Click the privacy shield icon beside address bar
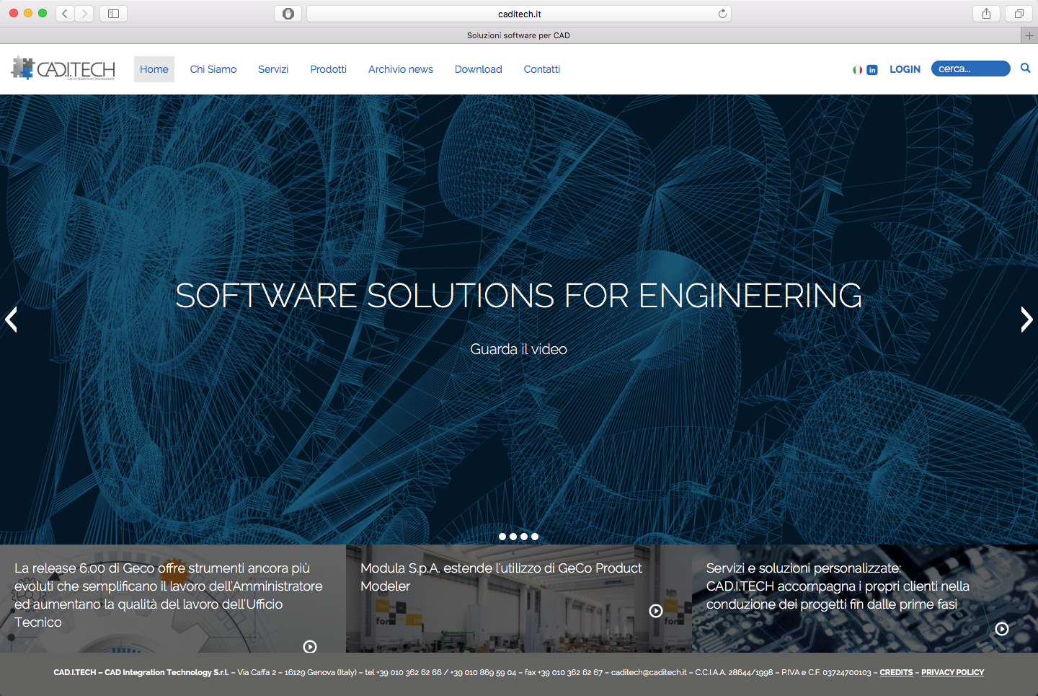1038x696 pixels. point(288,14)
